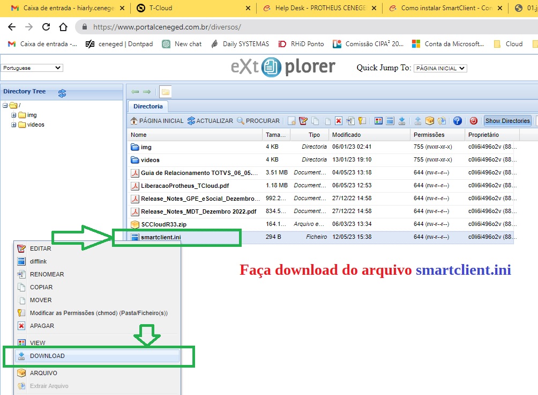Open the Portuguese language dropdown

(x=32, y=68)
